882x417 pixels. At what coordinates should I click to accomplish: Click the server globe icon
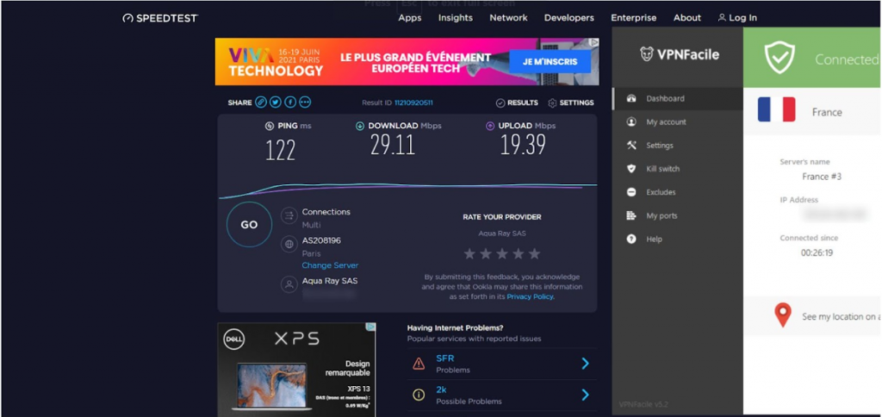point(289,244)
